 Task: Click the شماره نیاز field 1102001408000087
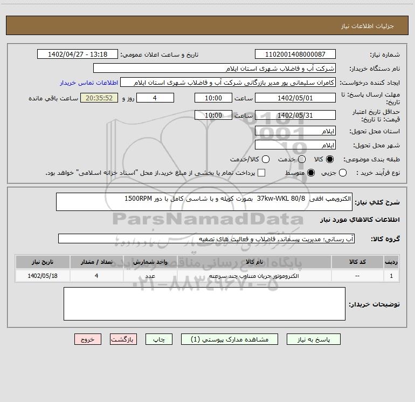(295, 54)
